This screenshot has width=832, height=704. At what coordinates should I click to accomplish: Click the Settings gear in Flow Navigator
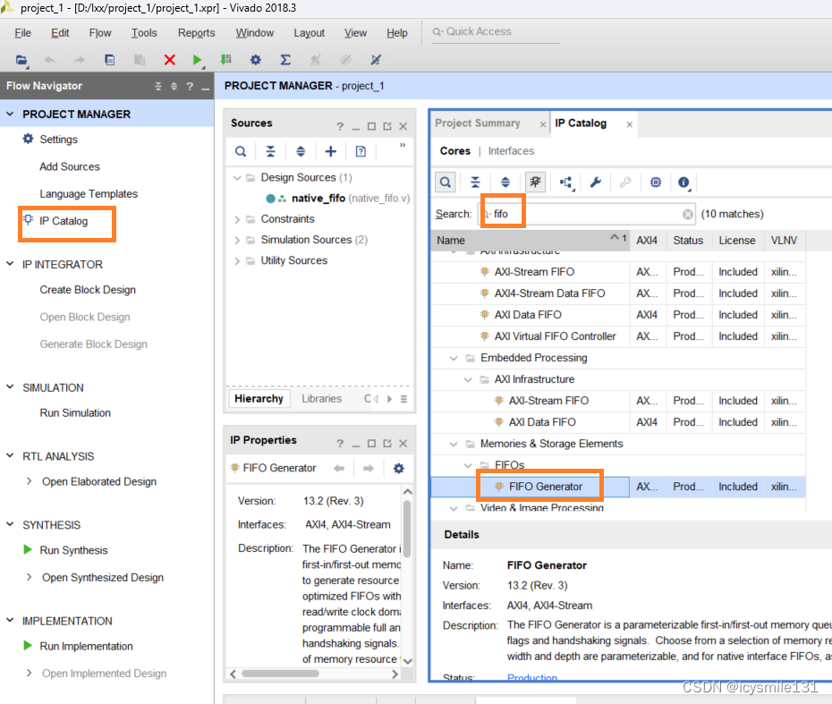pos(28,139)
